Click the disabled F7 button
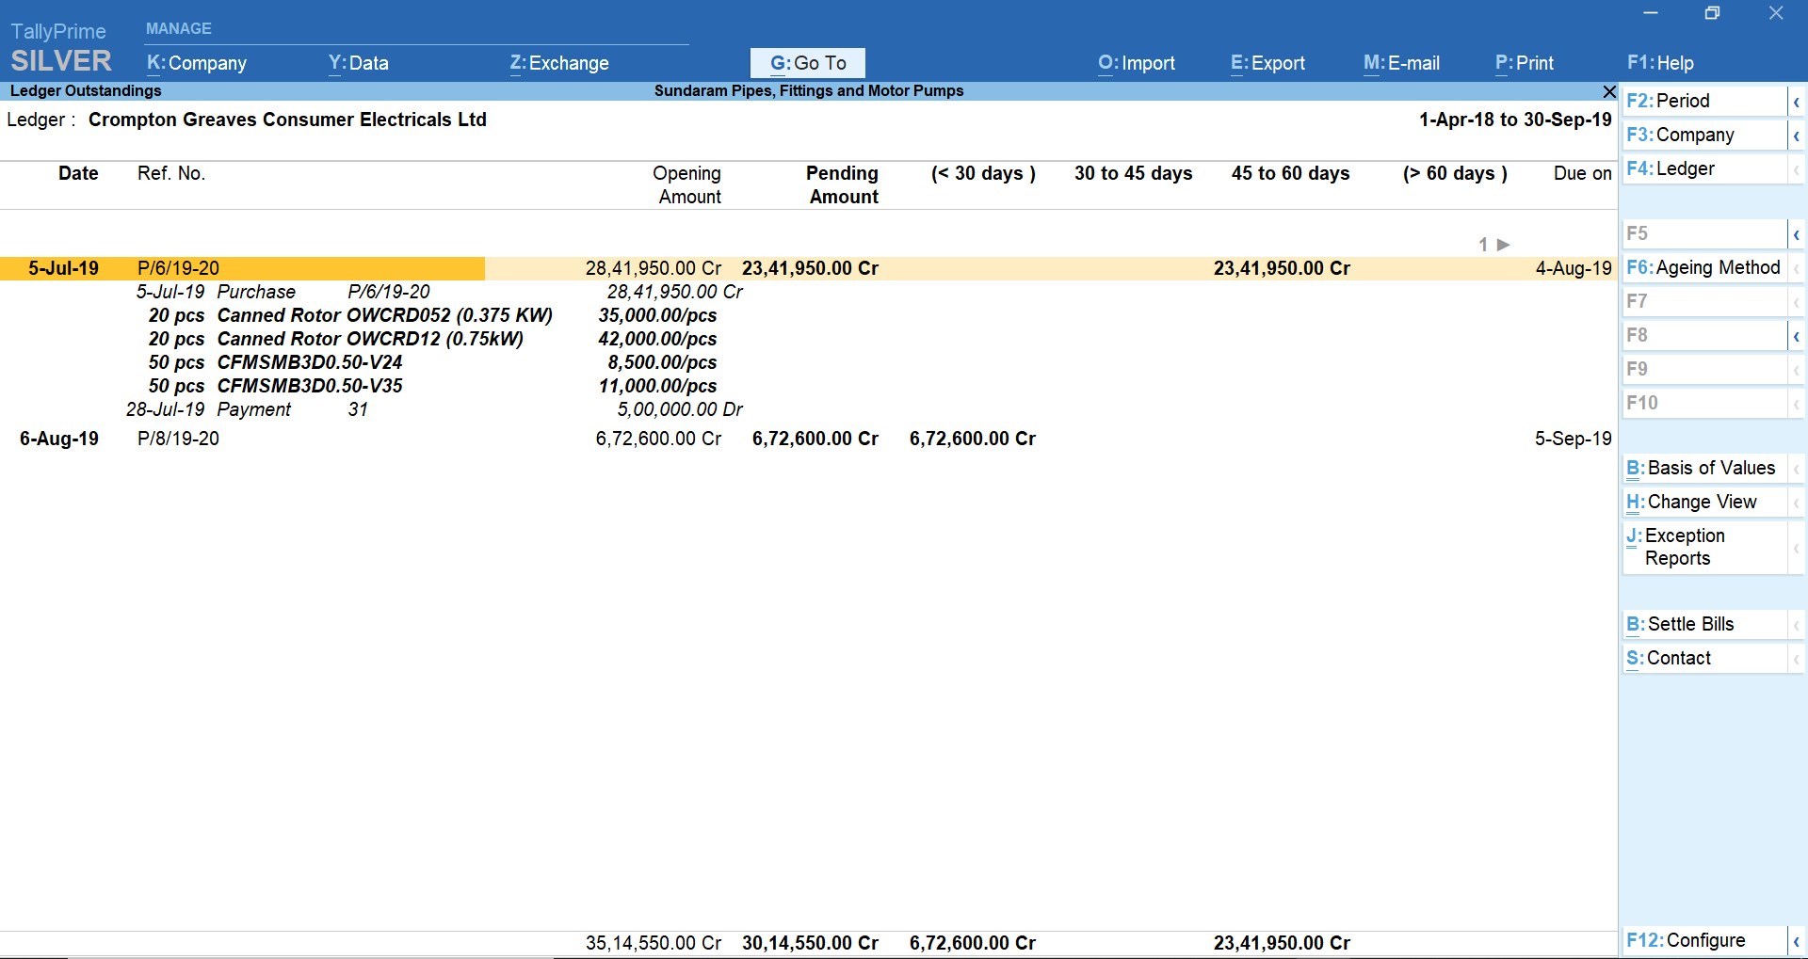Image resolution: width=1808 pixels, height=959 pixels. pos(1704,301)
